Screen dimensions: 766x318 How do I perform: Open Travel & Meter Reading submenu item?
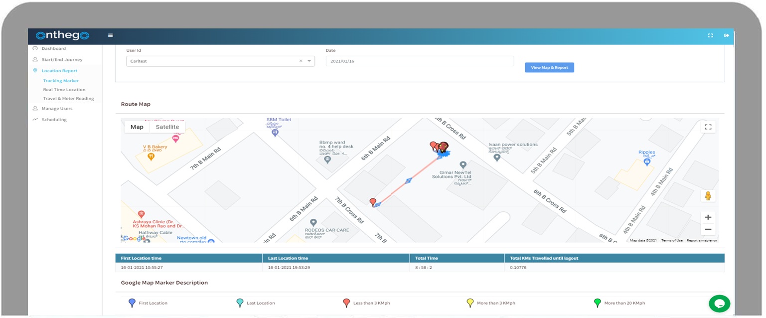click(68, 99)
